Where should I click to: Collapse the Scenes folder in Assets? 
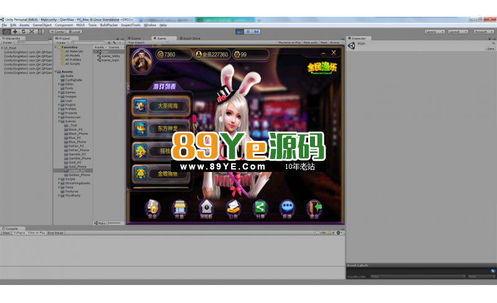pos(59,122)
